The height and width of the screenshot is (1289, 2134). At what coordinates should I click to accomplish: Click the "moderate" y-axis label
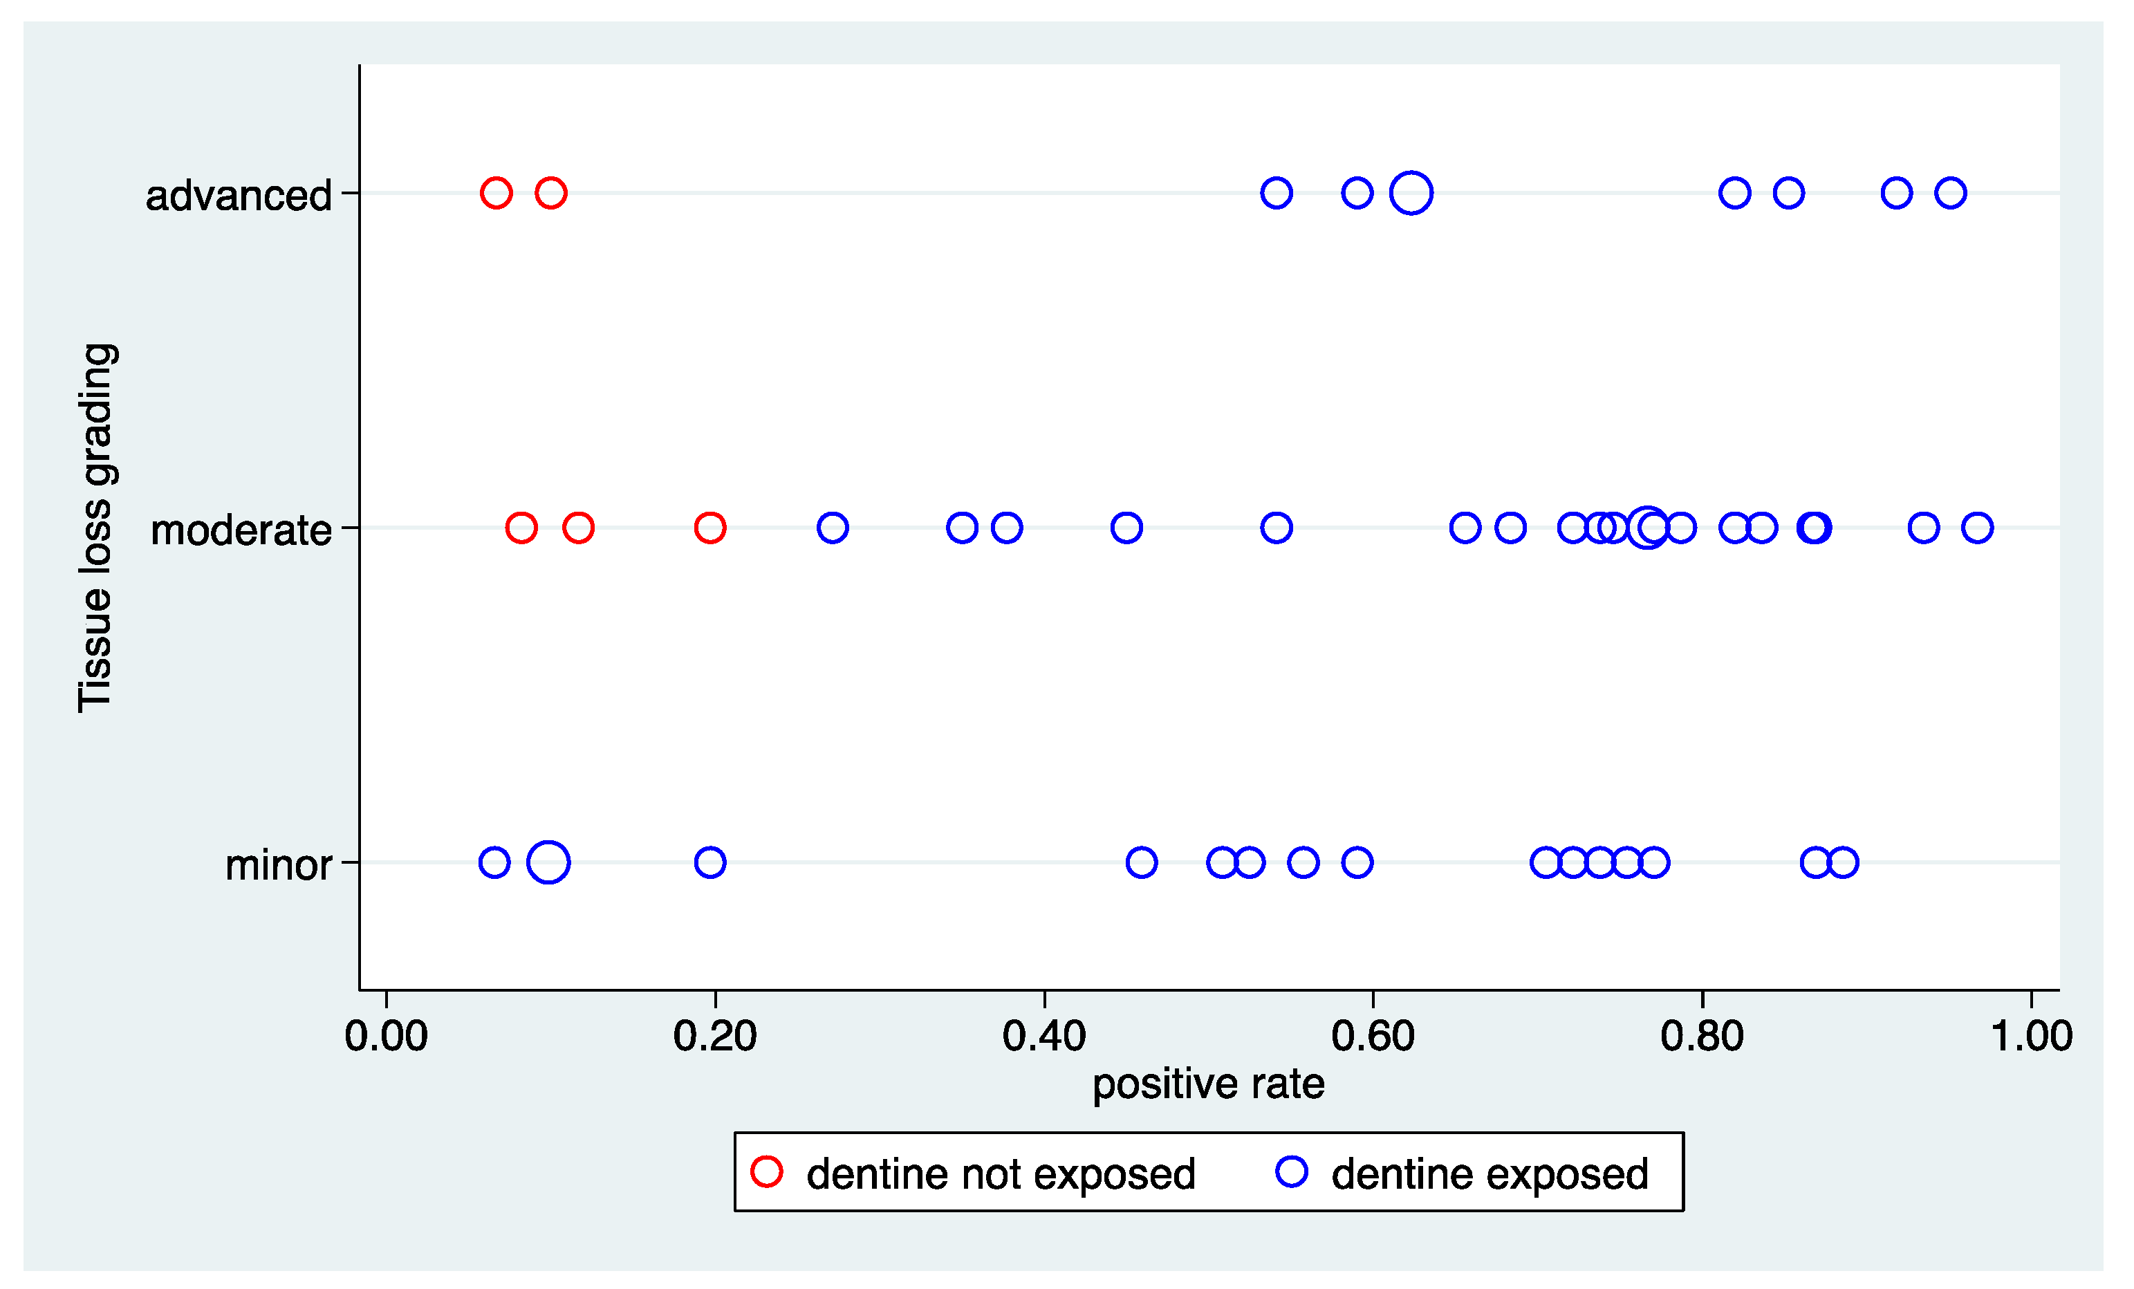(x=241, y=530)
